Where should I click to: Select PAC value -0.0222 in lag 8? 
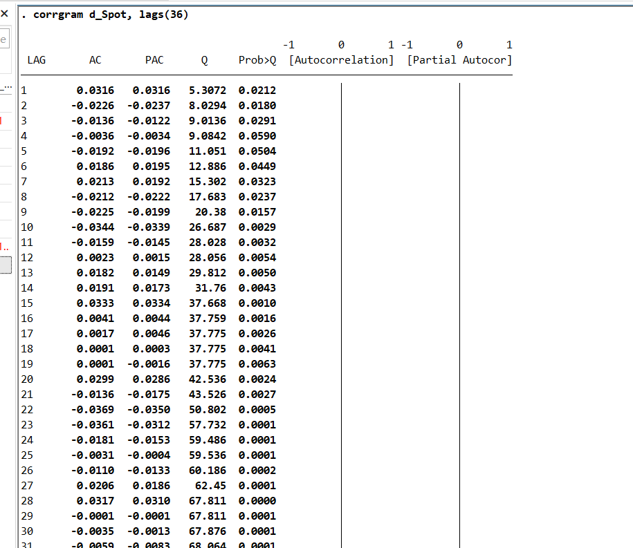pyautogui.click(x=149, y=197)
